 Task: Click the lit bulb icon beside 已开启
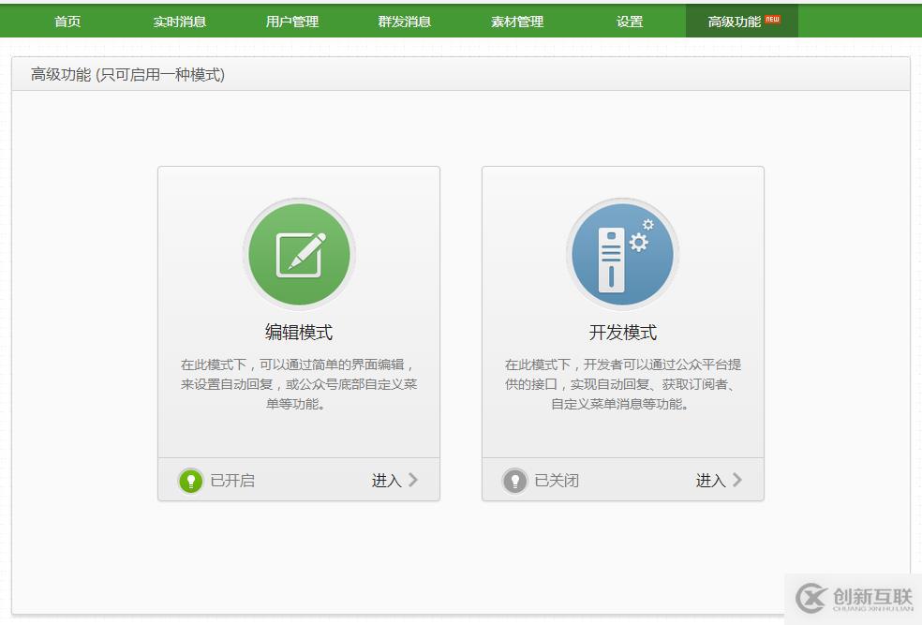click(190, 480)
